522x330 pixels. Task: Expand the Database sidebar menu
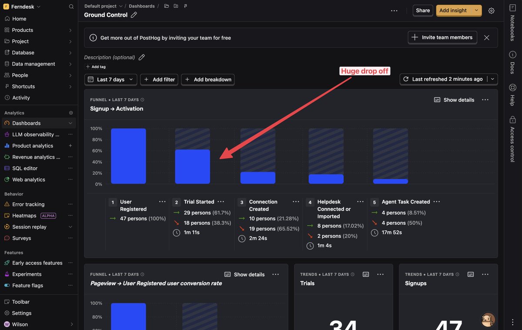click(70, 53)
